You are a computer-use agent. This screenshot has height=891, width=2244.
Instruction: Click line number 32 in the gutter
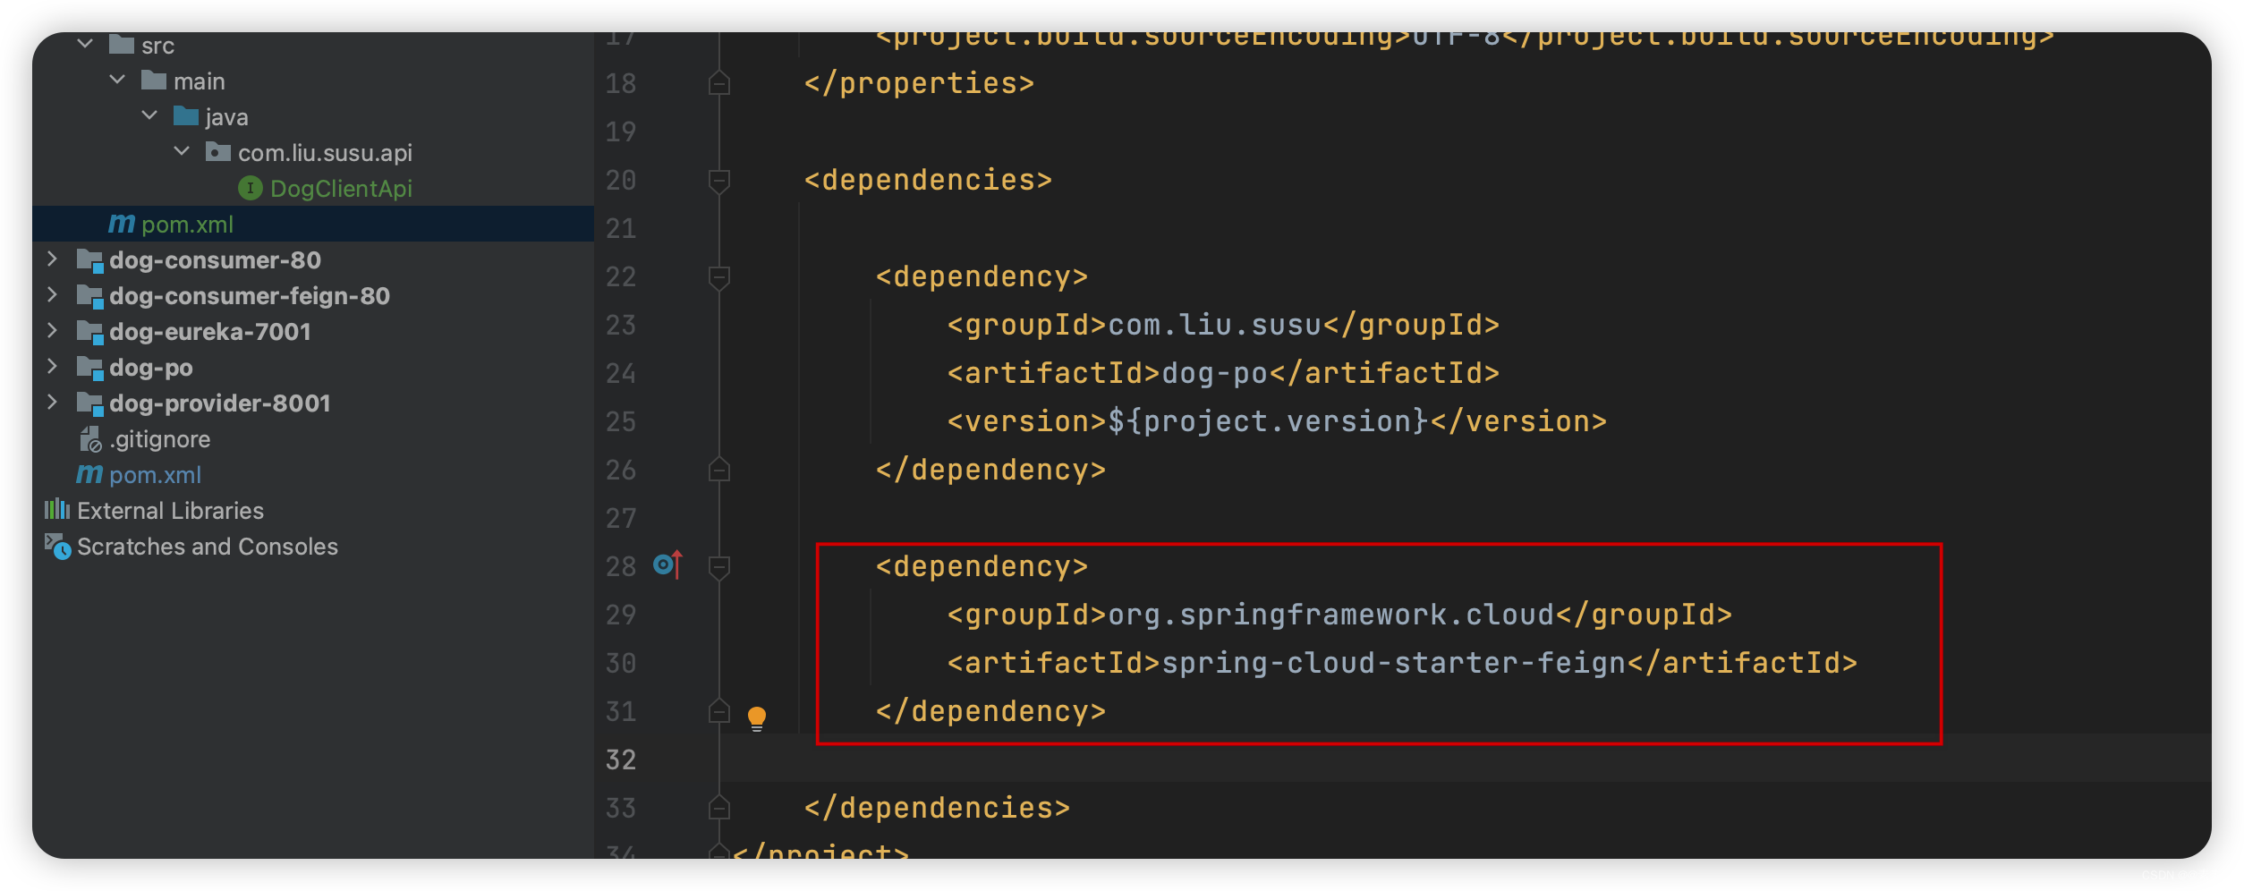click(621, 759)
